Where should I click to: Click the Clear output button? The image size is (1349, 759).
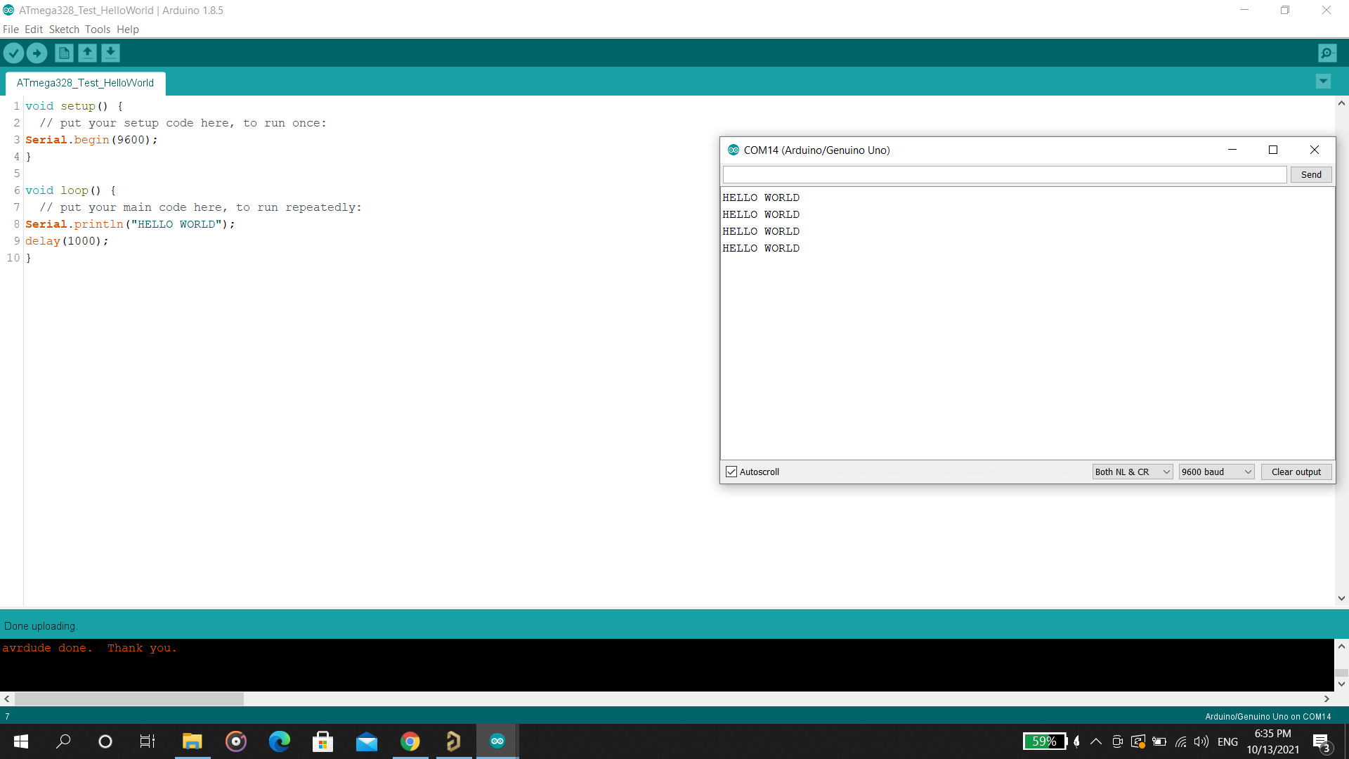click(x=1296, y=472)
